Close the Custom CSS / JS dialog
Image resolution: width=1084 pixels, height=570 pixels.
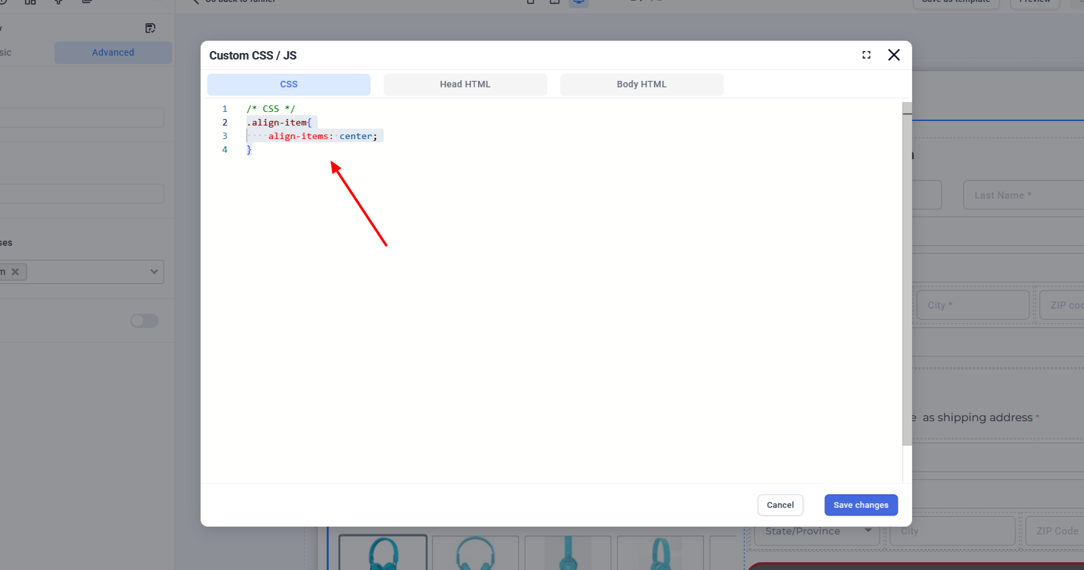click(x=894, y=55)
